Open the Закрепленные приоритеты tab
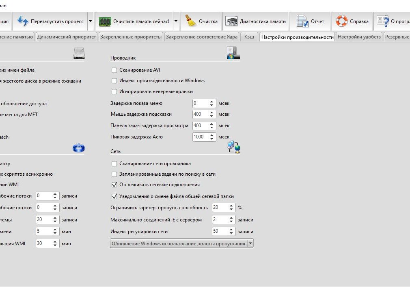 [131, 37]
